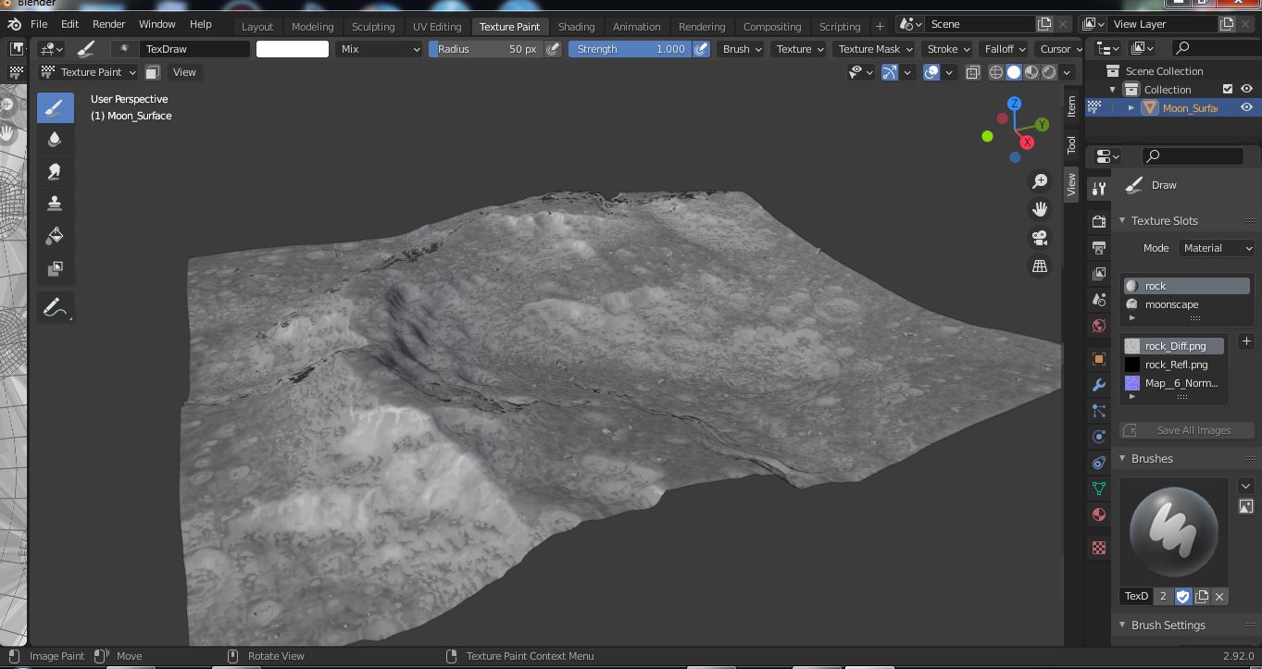Screen dimensions: 1262x669
Task: Open the Modifiers wrench properties tab
Action: (x=1099, y=385)
